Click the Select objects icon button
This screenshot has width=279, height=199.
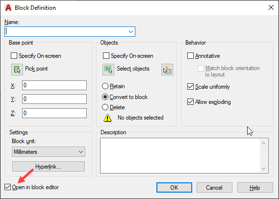[x=108, y=70]
